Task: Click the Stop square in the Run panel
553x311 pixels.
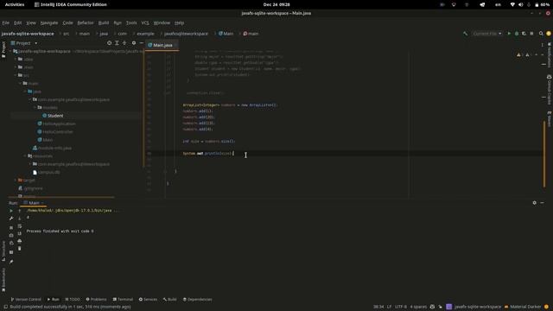Action: pos(11,227)
